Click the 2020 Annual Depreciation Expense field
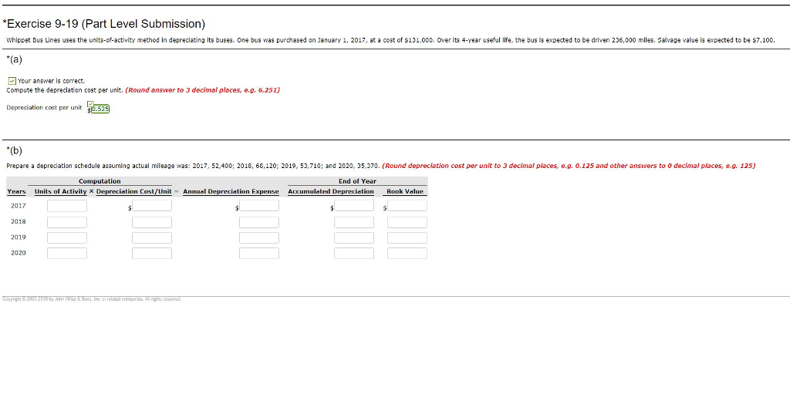 click(259, 254)
